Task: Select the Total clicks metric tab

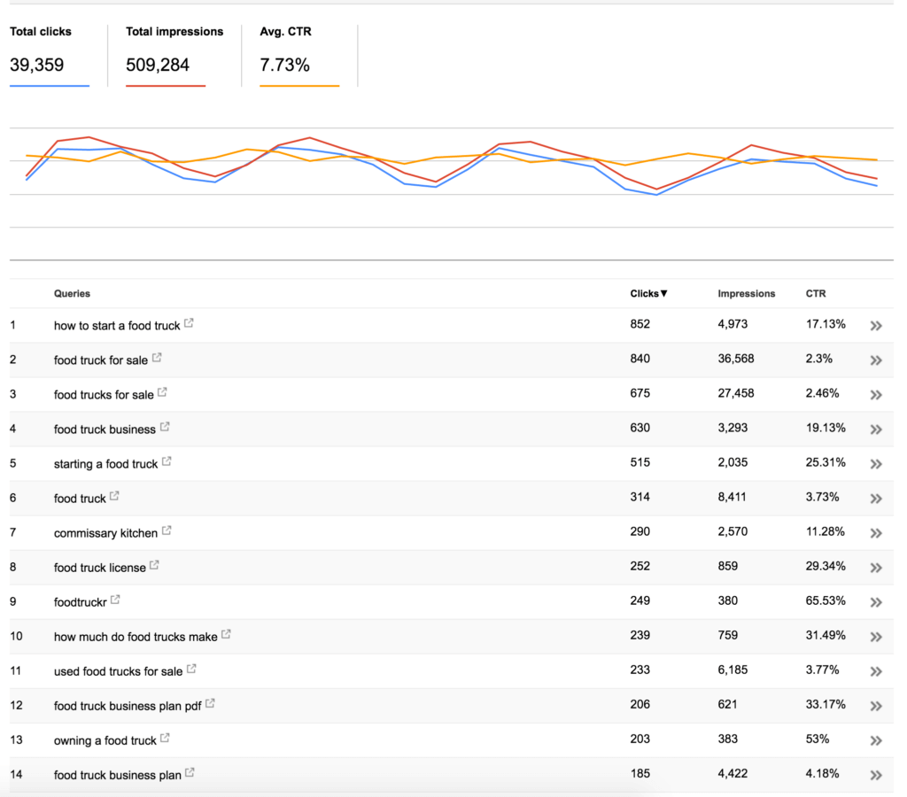Action: [x=50, y=56]
